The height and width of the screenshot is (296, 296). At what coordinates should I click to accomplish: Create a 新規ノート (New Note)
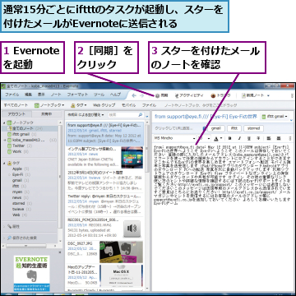pyautogui.click(x=252, y=95)
